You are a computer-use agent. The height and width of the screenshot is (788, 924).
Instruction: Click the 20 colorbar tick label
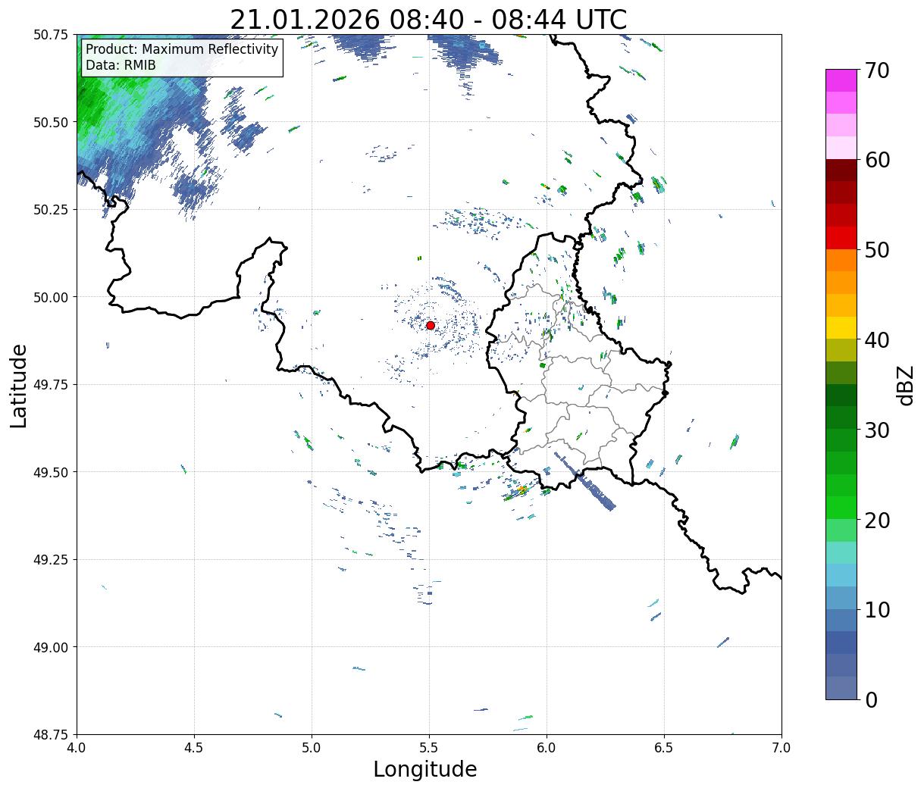[x=876, y=521]
